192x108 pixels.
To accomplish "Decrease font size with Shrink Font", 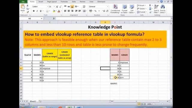I will (x=60, y=7).
